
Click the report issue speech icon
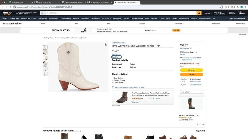113,87
